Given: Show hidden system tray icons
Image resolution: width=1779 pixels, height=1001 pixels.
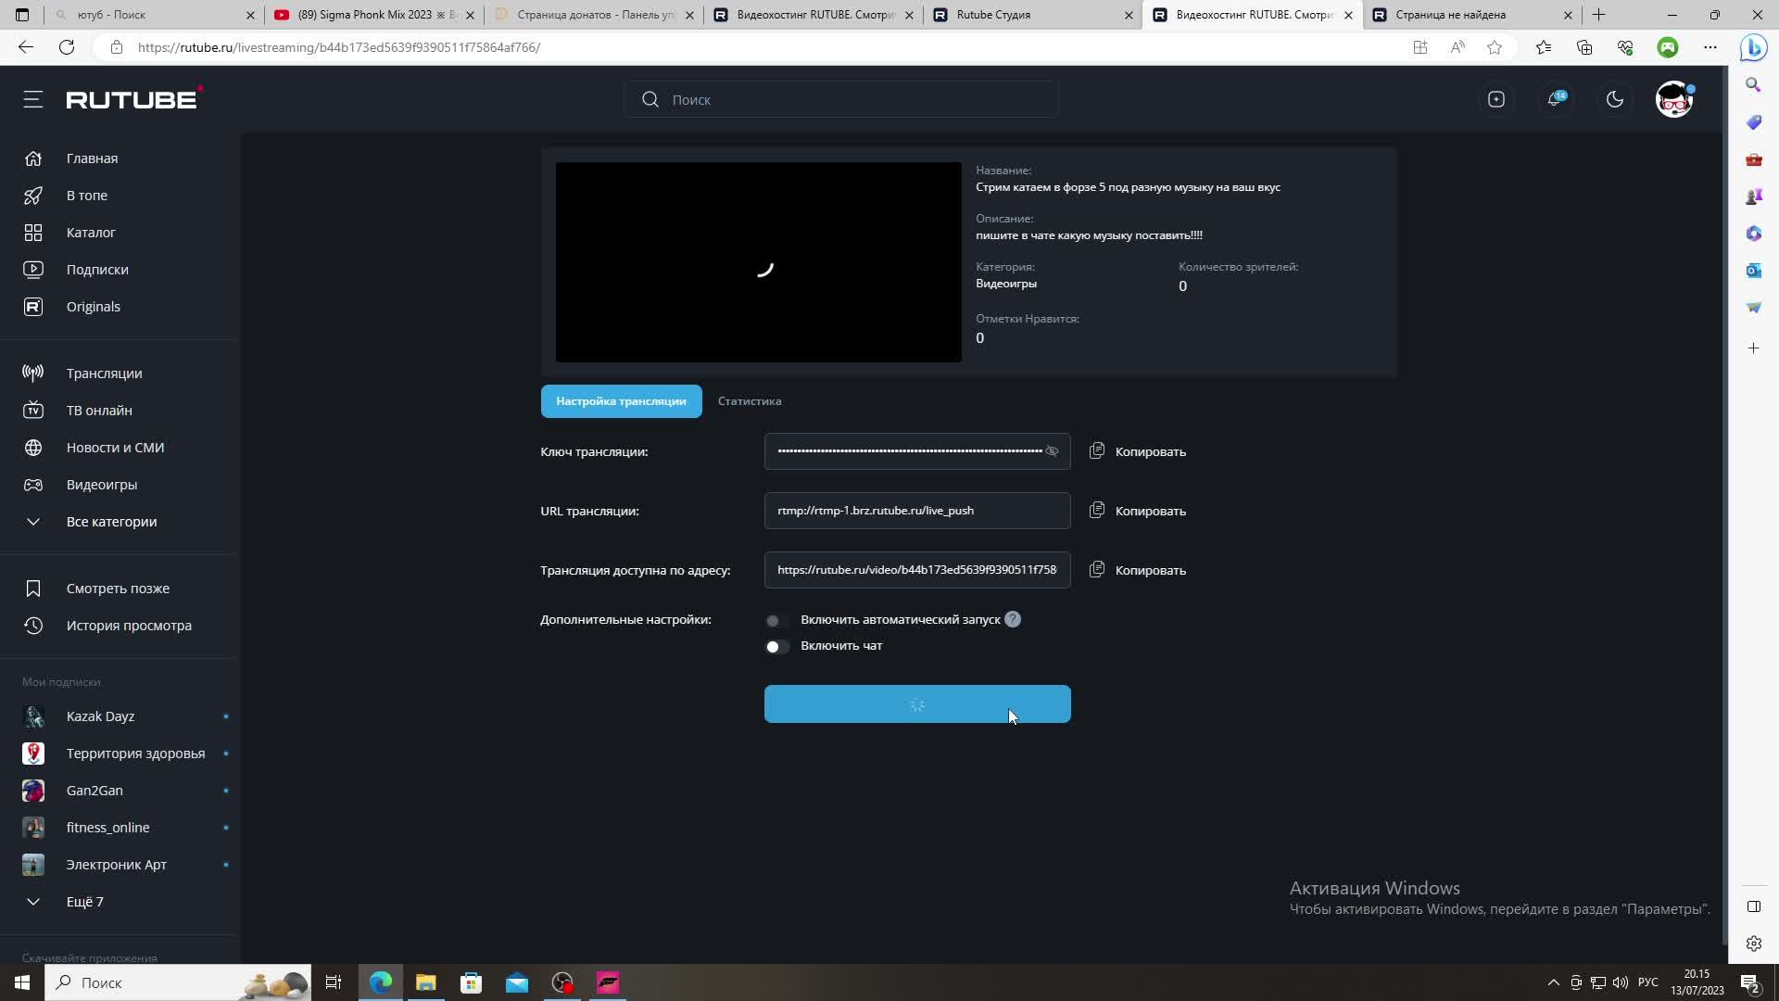Looking at the screenshot, I should (x=1554, y=982).
